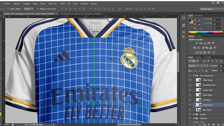
Task: Click the foreground color swatch
Action: [x=190, y=20]
